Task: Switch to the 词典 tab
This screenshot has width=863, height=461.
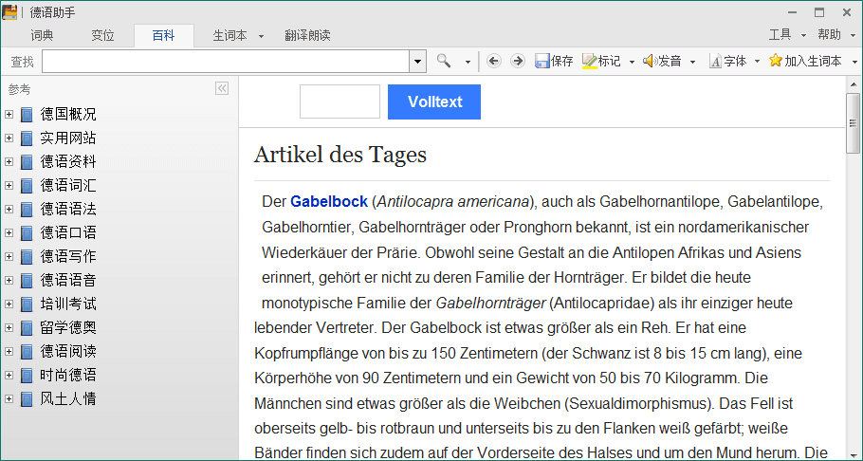Action: point(42,35)
